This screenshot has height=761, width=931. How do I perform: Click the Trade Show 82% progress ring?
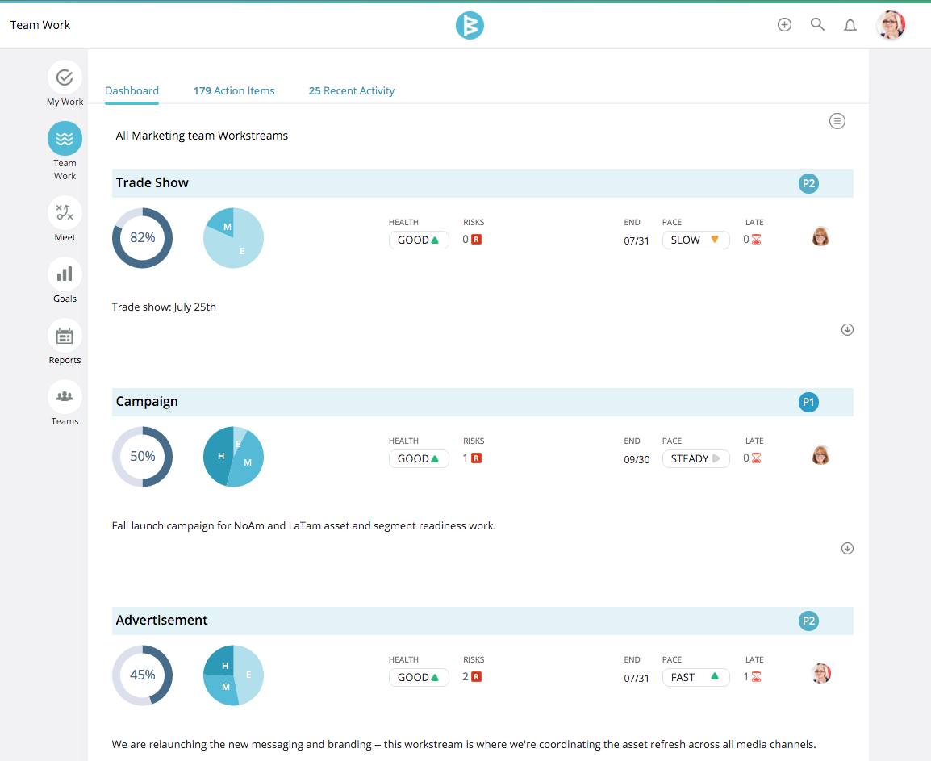[142, 237]
